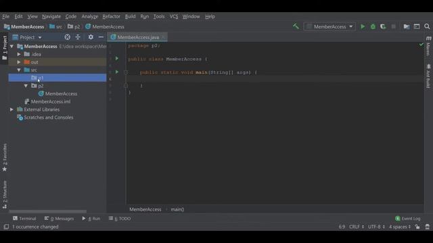Click the 6:9 cursor position indicator

pos(342,227)
